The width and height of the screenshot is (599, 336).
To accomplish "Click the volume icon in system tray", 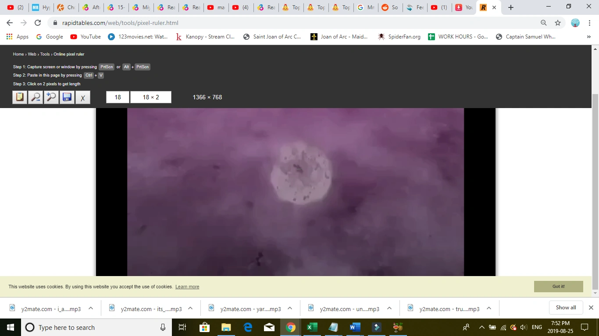I will click(x=523, y=327).
